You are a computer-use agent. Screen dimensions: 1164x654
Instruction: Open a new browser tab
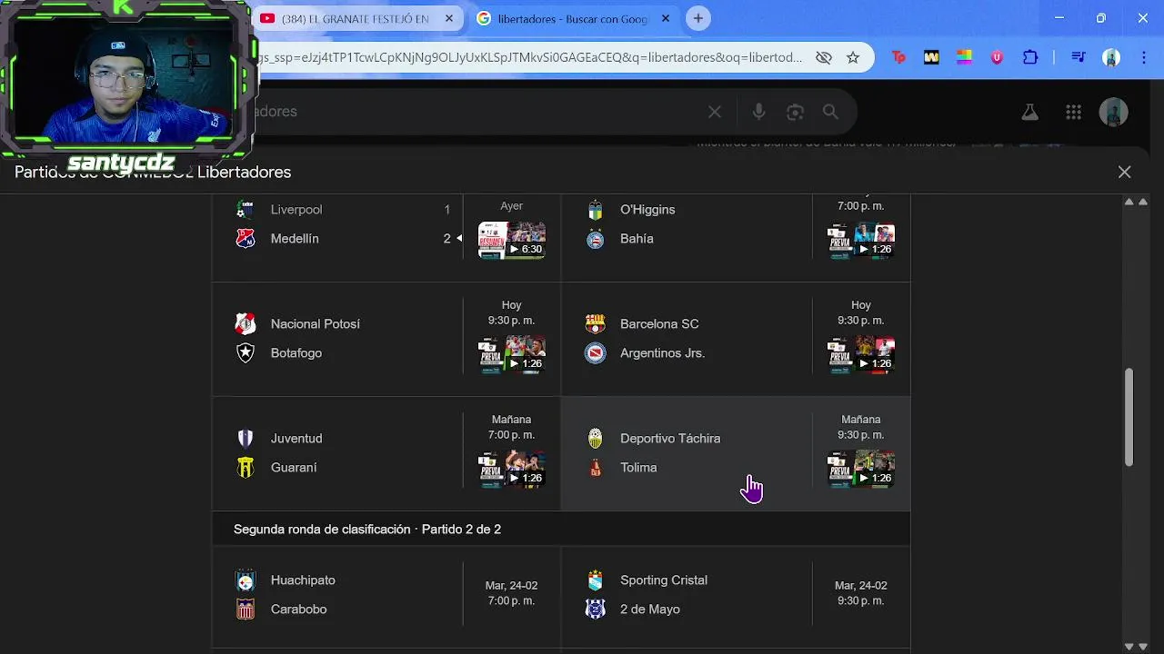[x=698, y=18]
